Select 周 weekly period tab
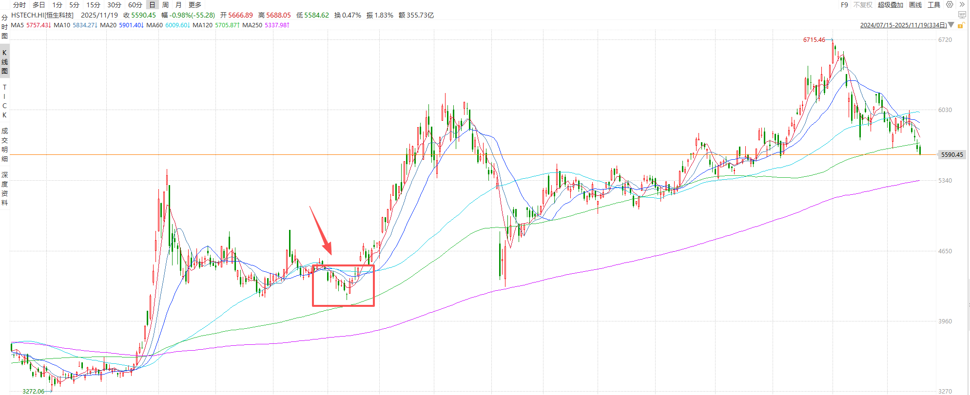 [165, 5]
